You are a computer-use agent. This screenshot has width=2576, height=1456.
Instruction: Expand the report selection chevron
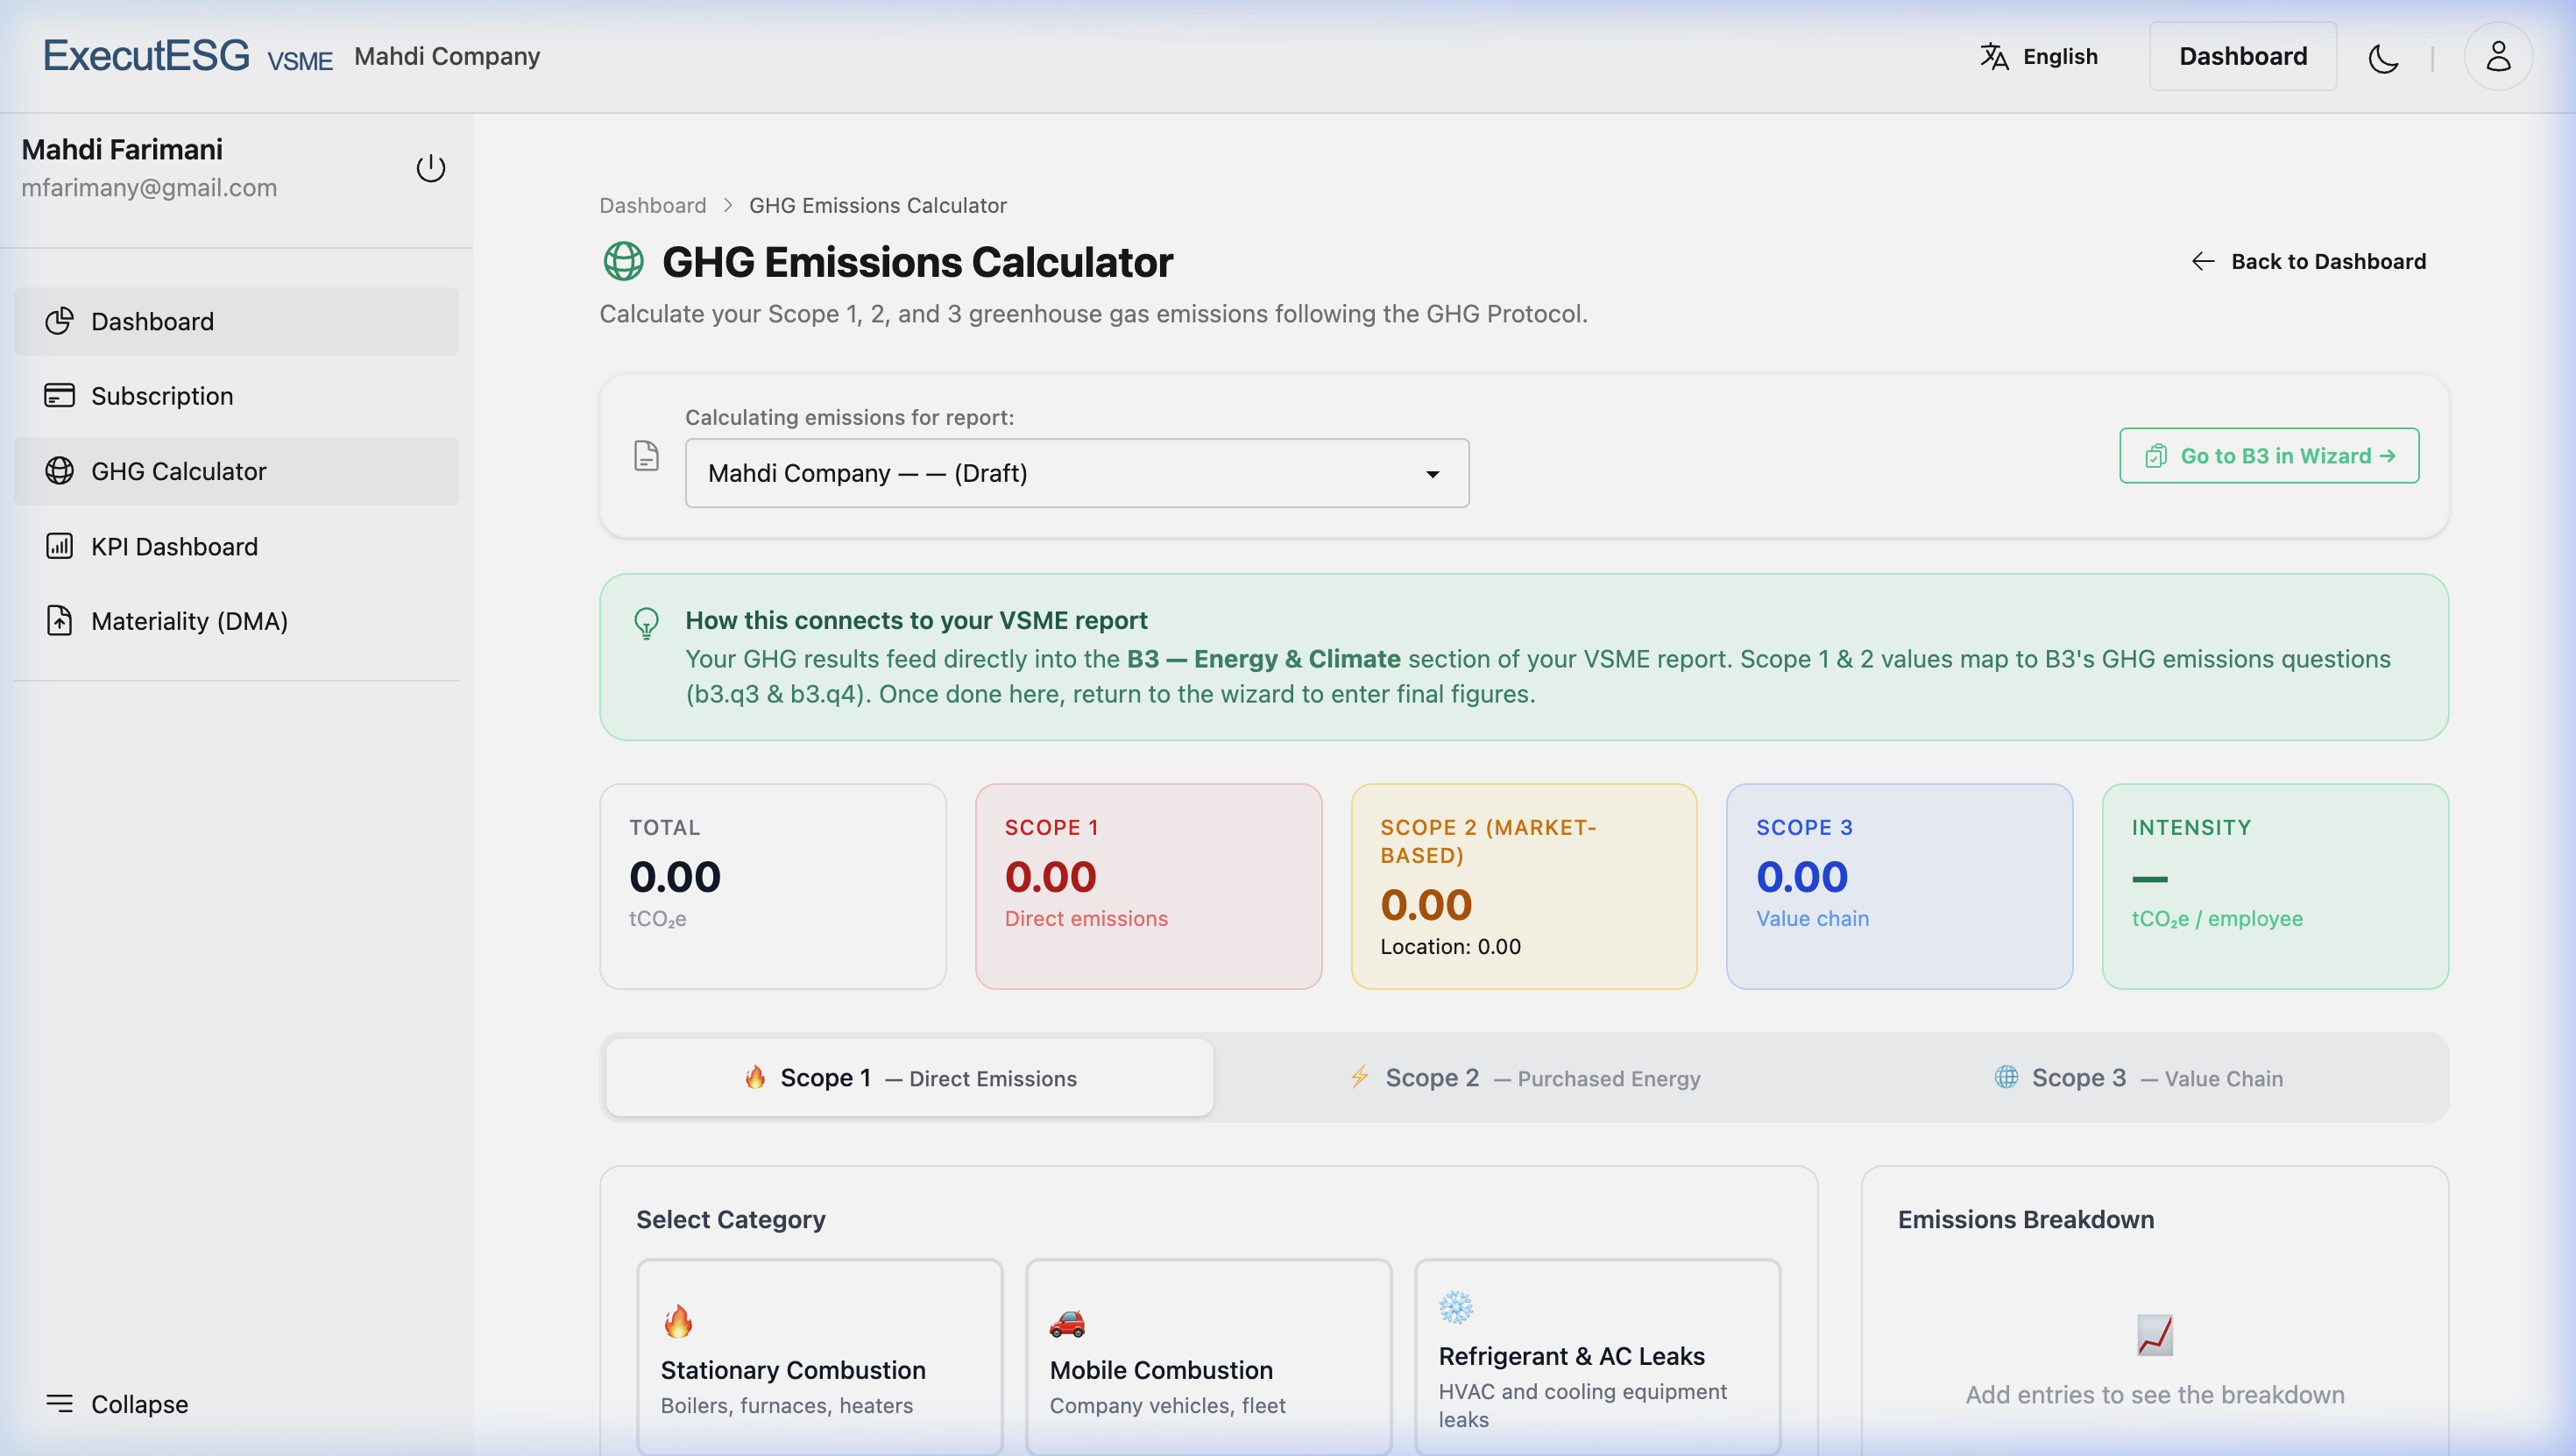pyautogui.click(x=1434, y=473)
